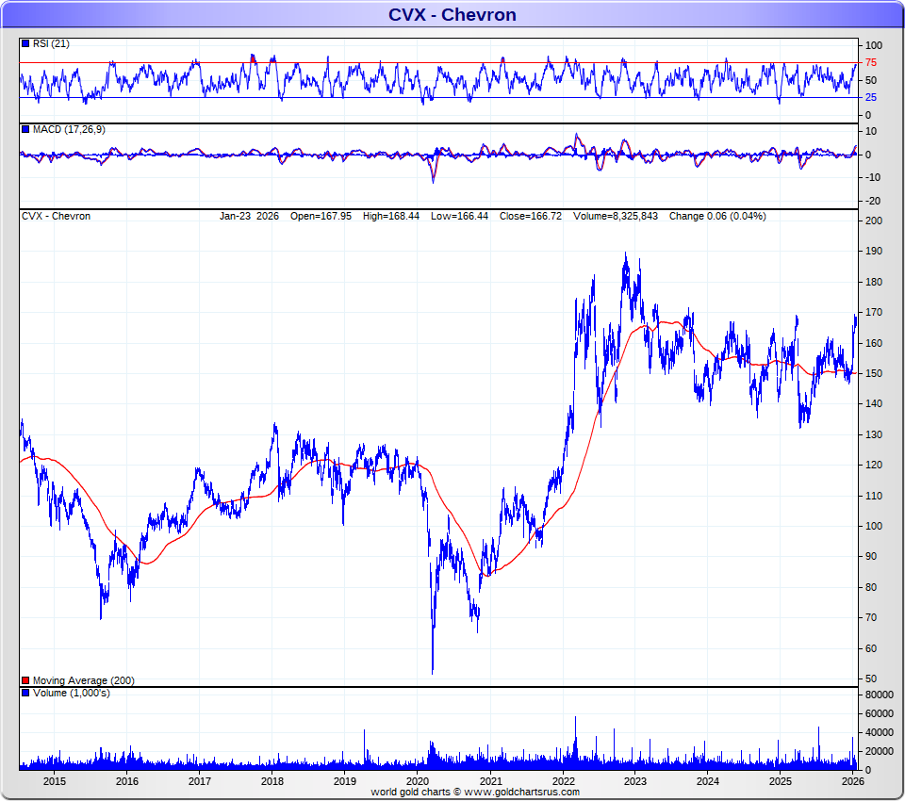Click the 80000 volume axis label
The height and width of the screenshot is (801, 905).
[879, 695]
